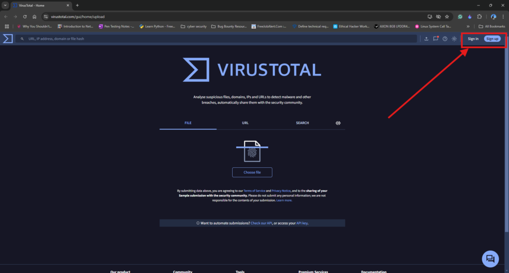Open 'AXON 8GB LPDDR4...' bookmark
This screenshot has width=509, height=273.
[392, 26]
